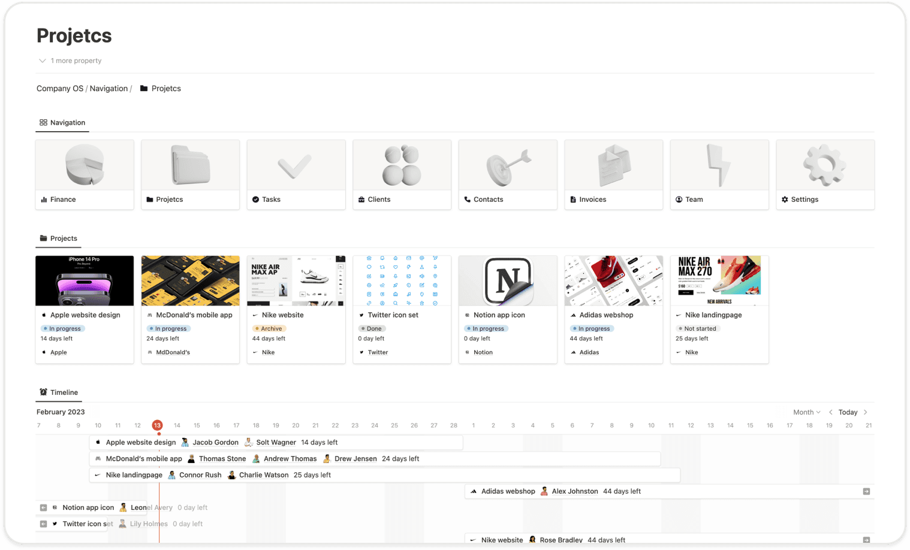Image resolution: width=910 pixels, height=550 pixels.
Task: Click the file icon beside Invoices
Action: pos(573,200)
